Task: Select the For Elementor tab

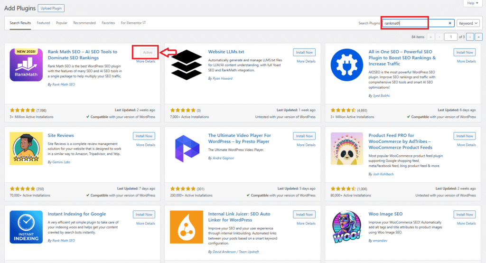Action: click(x=133, y=23)
